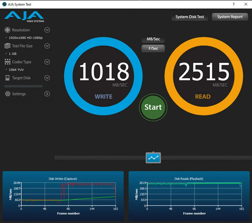Close the AJA System Test window
This screenshot has width=252, height=223.
coord(246,4)
